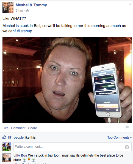Click the Comment link under the photo
Viewport: 133px width, 164px height.
18,128
